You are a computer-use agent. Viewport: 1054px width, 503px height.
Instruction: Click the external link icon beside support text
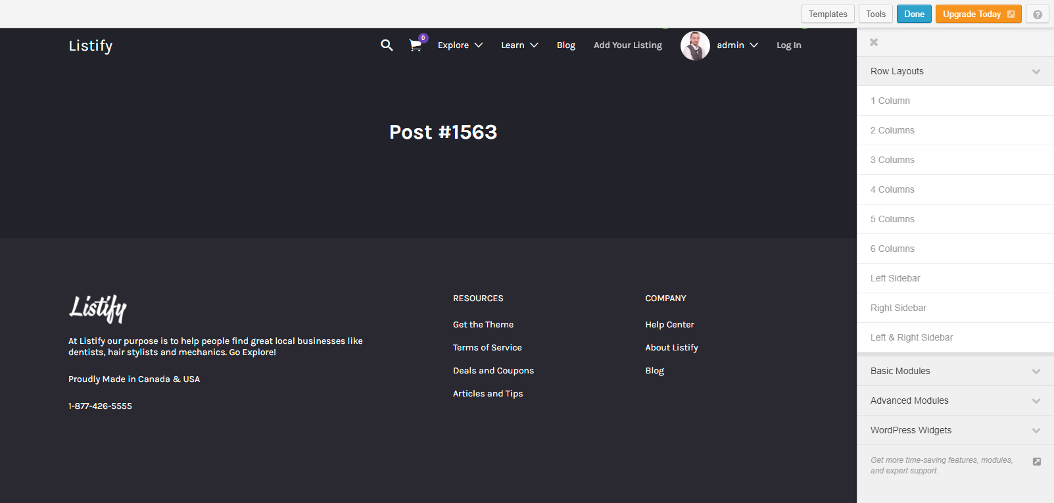tap(1036, 462)
